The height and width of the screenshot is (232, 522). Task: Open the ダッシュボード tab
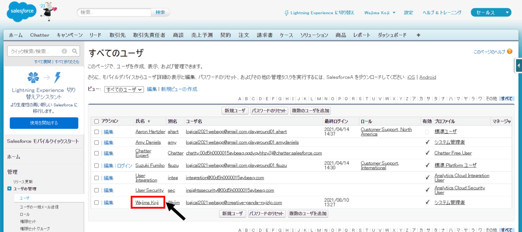click(x=392, y=35)
